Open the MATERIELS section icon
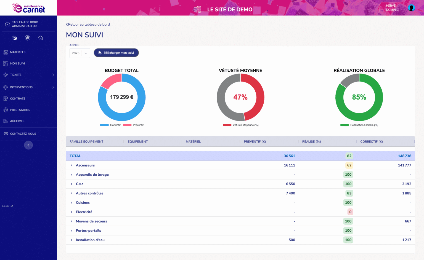The height and width of the screenshot is (260, 424). click(x=5, y=52)
